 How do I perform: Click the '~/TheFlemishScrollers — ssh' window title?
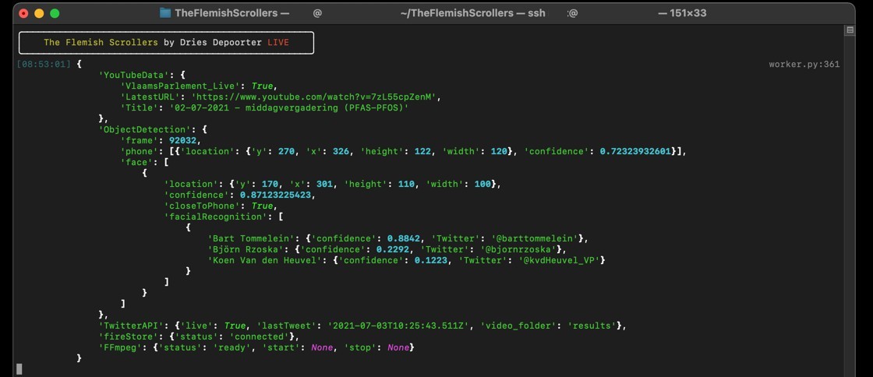[472, 13]
